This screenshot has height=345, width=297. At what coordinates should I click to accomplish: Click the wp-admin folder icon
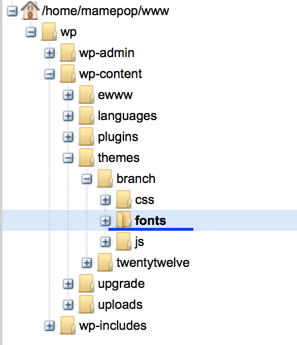coord(68,52)
